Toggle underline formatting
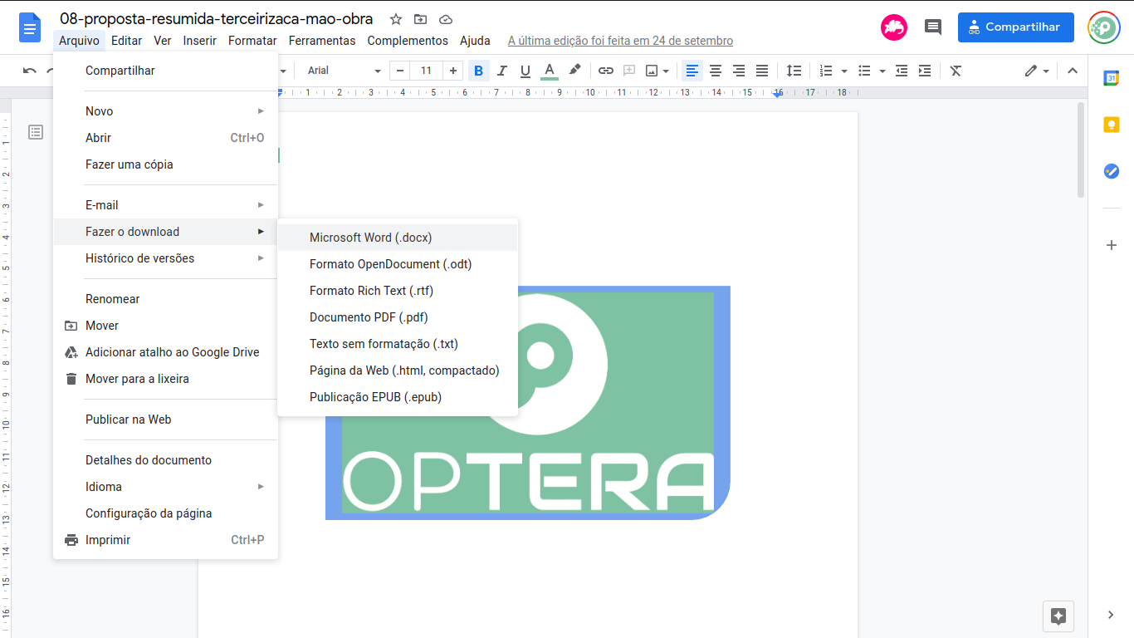Viewport: 1134px width, 638px height. pos(525,71)
